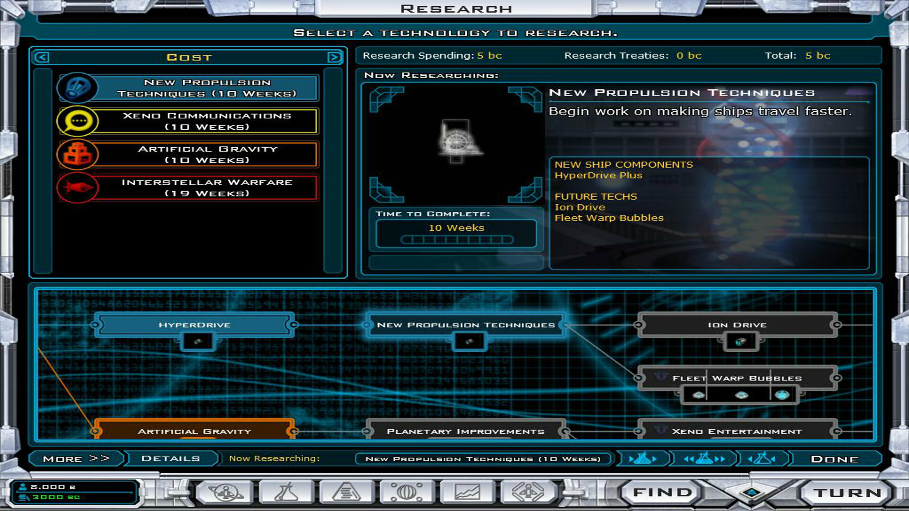Click the red Interstellar Warfare rocket icon
The width and height of the screenshot is (909, 511).
click(x=77, y=187)
